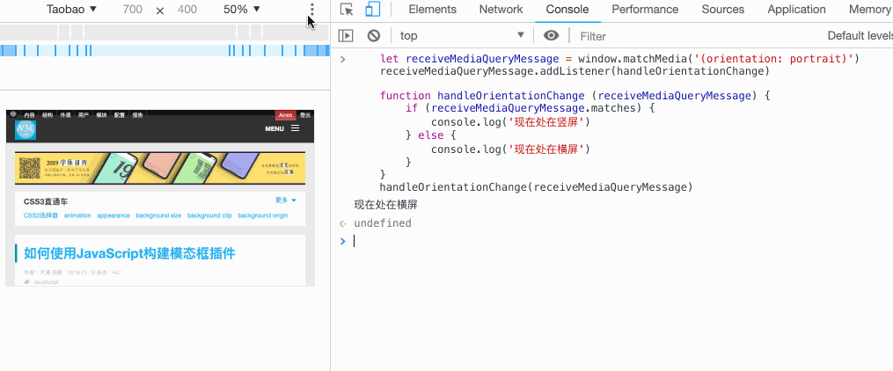
Task: Expand the top context selector
Action: click(x=462, y=36)
